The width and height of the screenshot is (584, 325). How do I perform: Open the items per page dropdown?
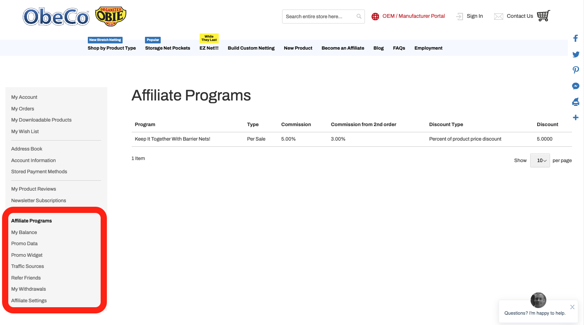click(540, 160)
